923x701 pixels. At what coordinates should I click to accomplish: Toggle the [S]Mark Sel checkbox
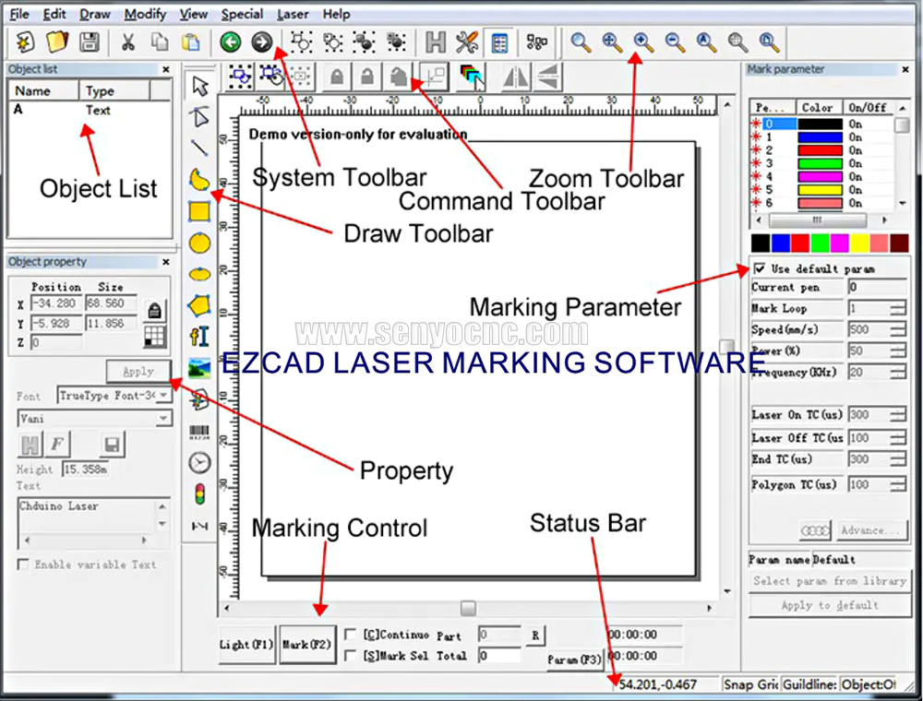pyautogui.click(x=350, y=655)
